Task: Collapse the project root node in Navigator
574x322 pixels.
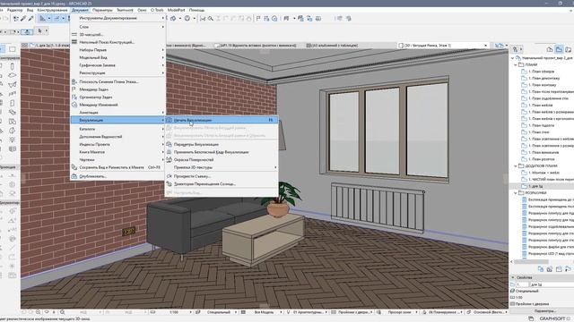Action: (512, 58)
